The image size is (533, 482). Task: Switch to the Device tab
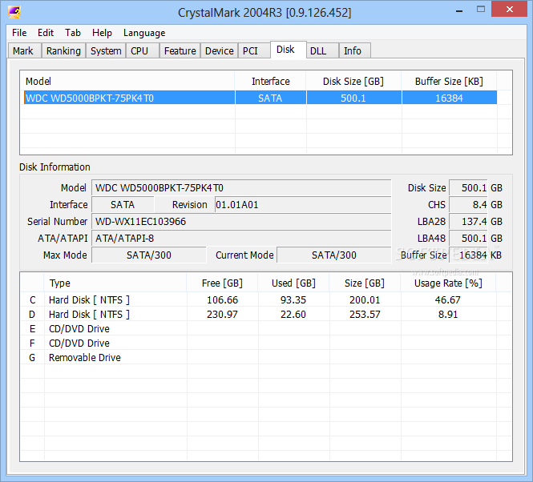pos(220,50)
